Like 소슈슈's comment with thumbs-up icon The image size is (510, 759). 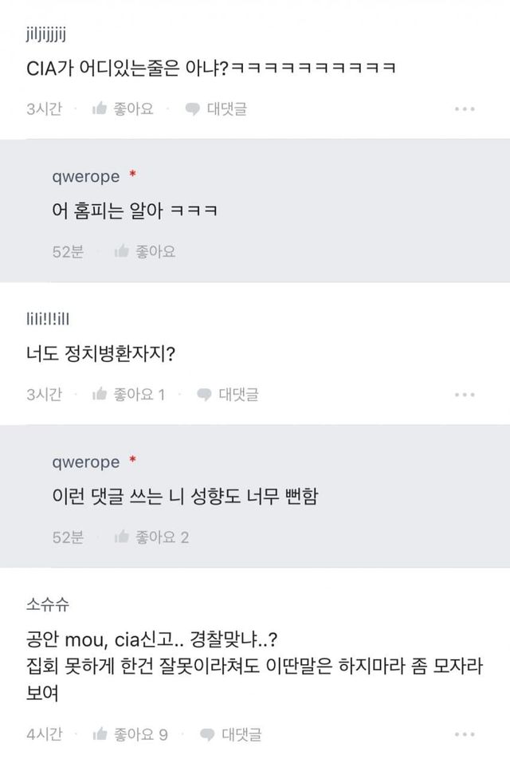(100, 734)
